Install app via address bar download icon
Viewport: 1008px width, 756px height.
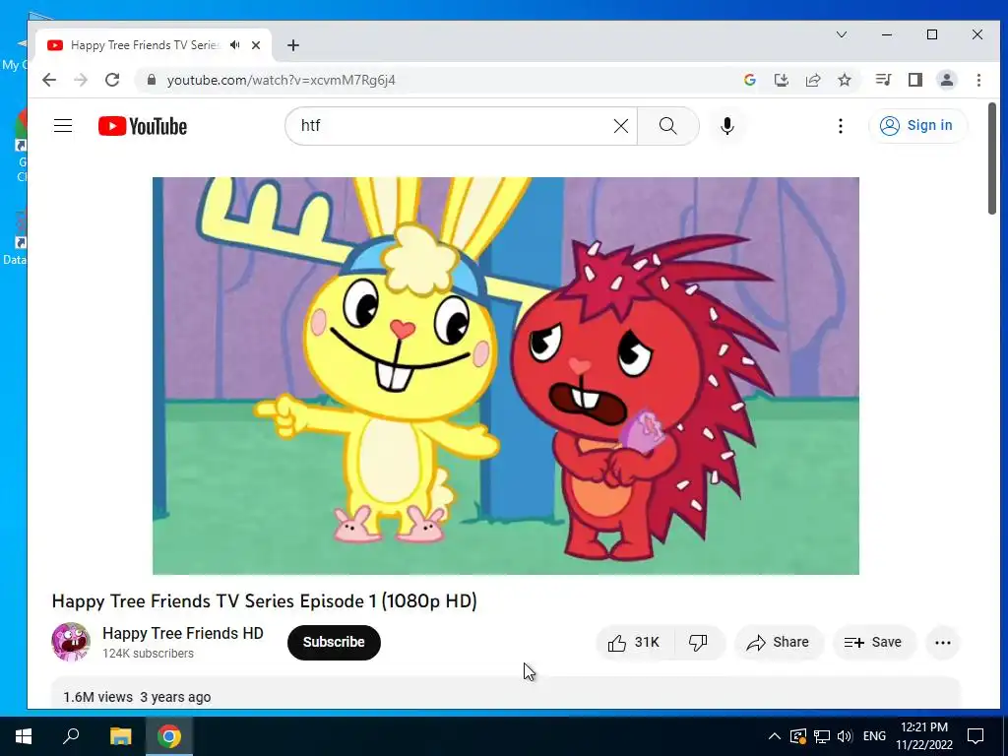(x=781, y=80)
